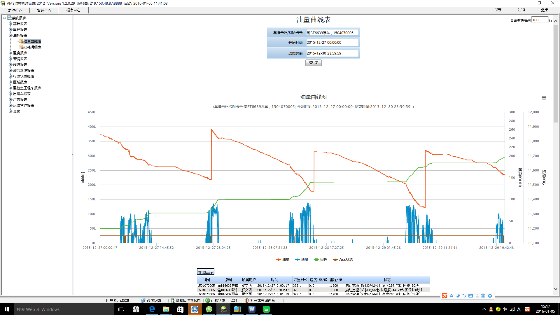
Task: Click 退出 in the top menu
Action: coord(545,10)
